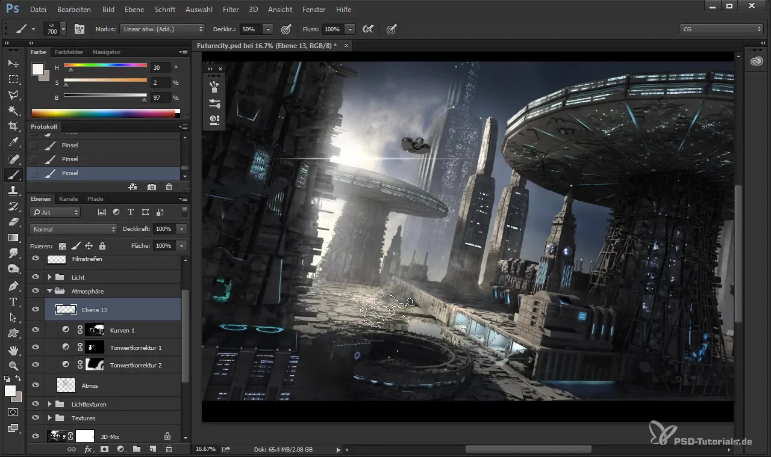Switch to the Farbfelder tab

coord(69,52)
